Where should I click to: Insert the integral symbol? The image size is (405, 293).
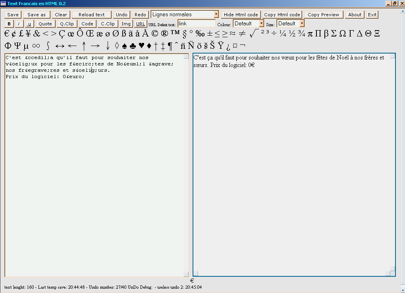48,46
